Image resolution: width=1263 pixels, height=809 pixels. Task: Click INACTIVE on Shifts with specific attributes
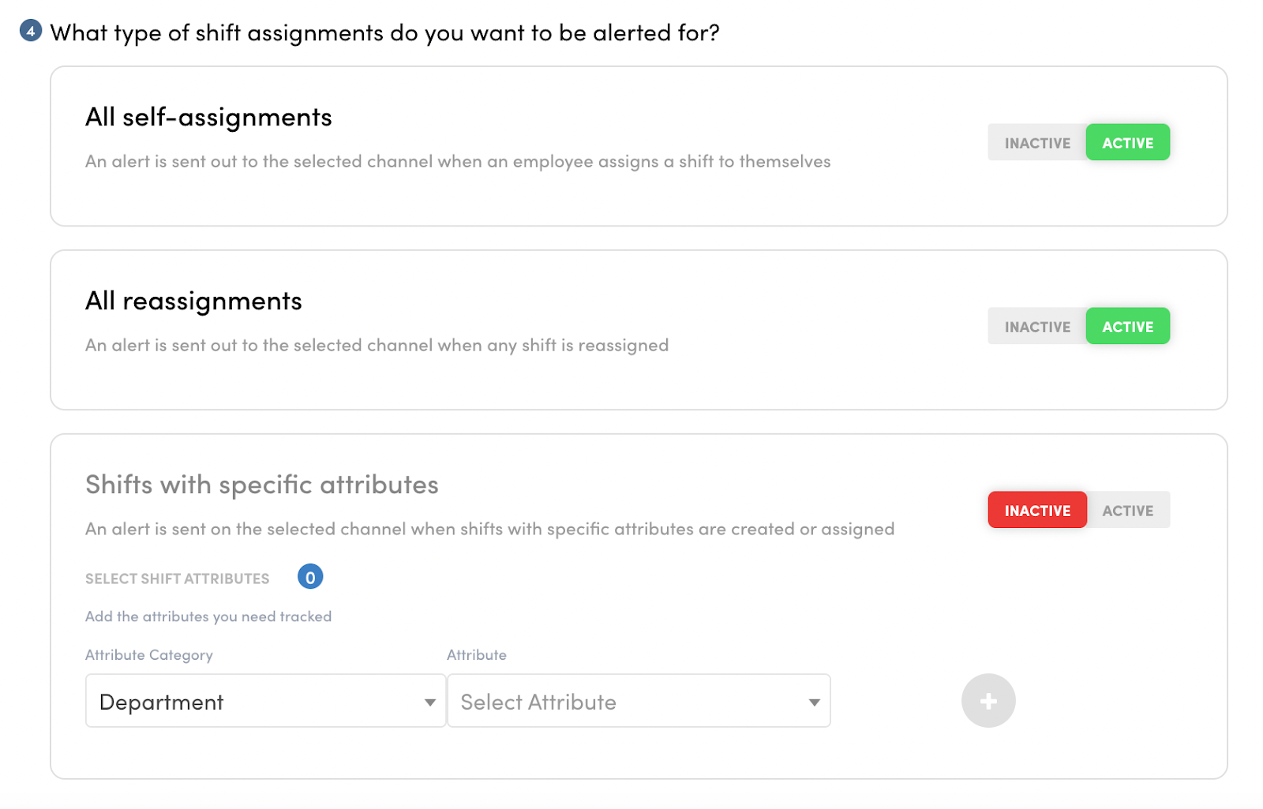(1036, 510)
